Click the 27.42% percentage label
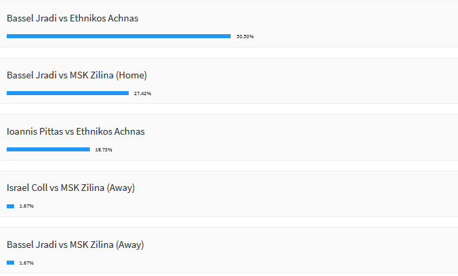458x276 pixels. point(143,93)
